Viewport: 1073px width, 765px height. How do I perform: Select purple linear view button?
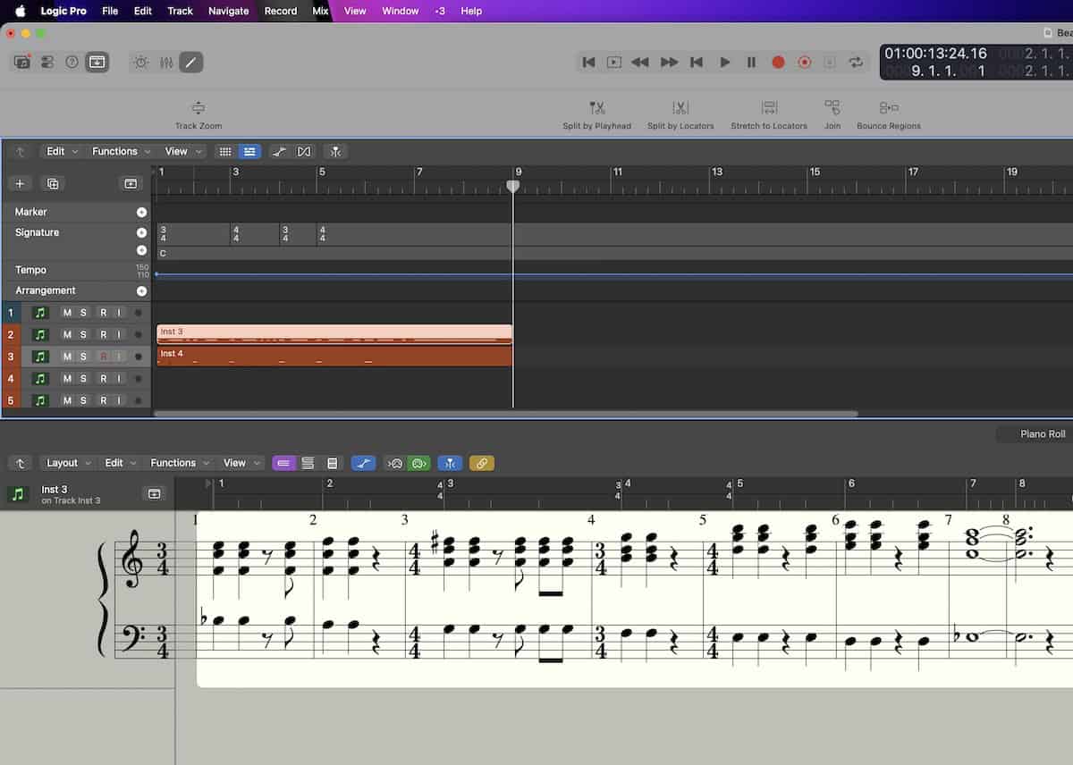tap(283, 463)
